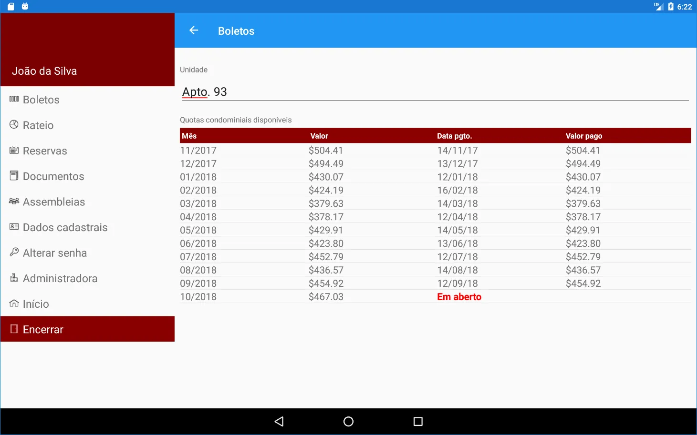Click the Valor pago column header
This screenshot has height=435, width=697.
coord(584,136)
